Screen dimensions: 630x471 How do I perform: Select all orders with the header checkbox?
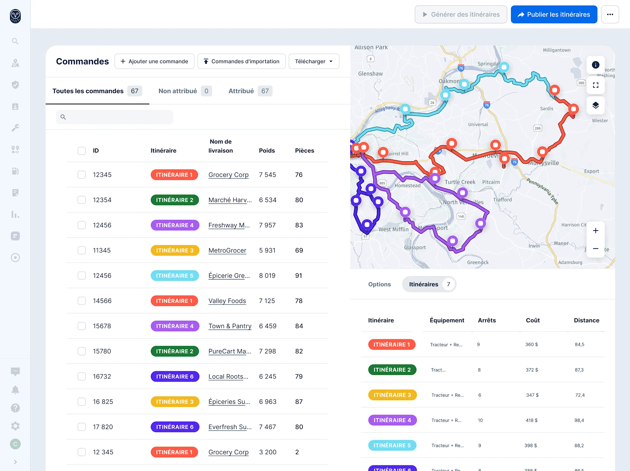coord(82,150)
